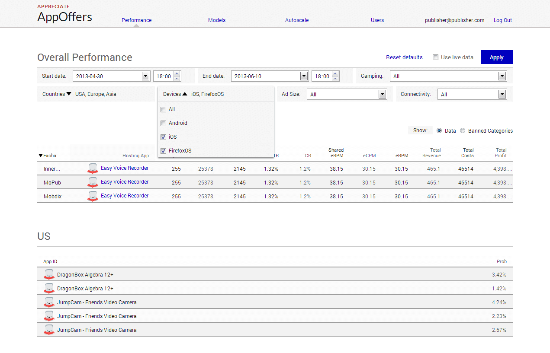
Task: Check the Android device checkbox
Action: coord(163,123)
